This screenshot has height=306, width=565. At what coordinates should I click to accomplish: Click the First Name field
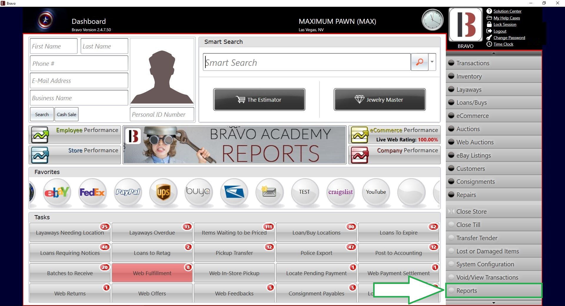(x=54, y=46)
